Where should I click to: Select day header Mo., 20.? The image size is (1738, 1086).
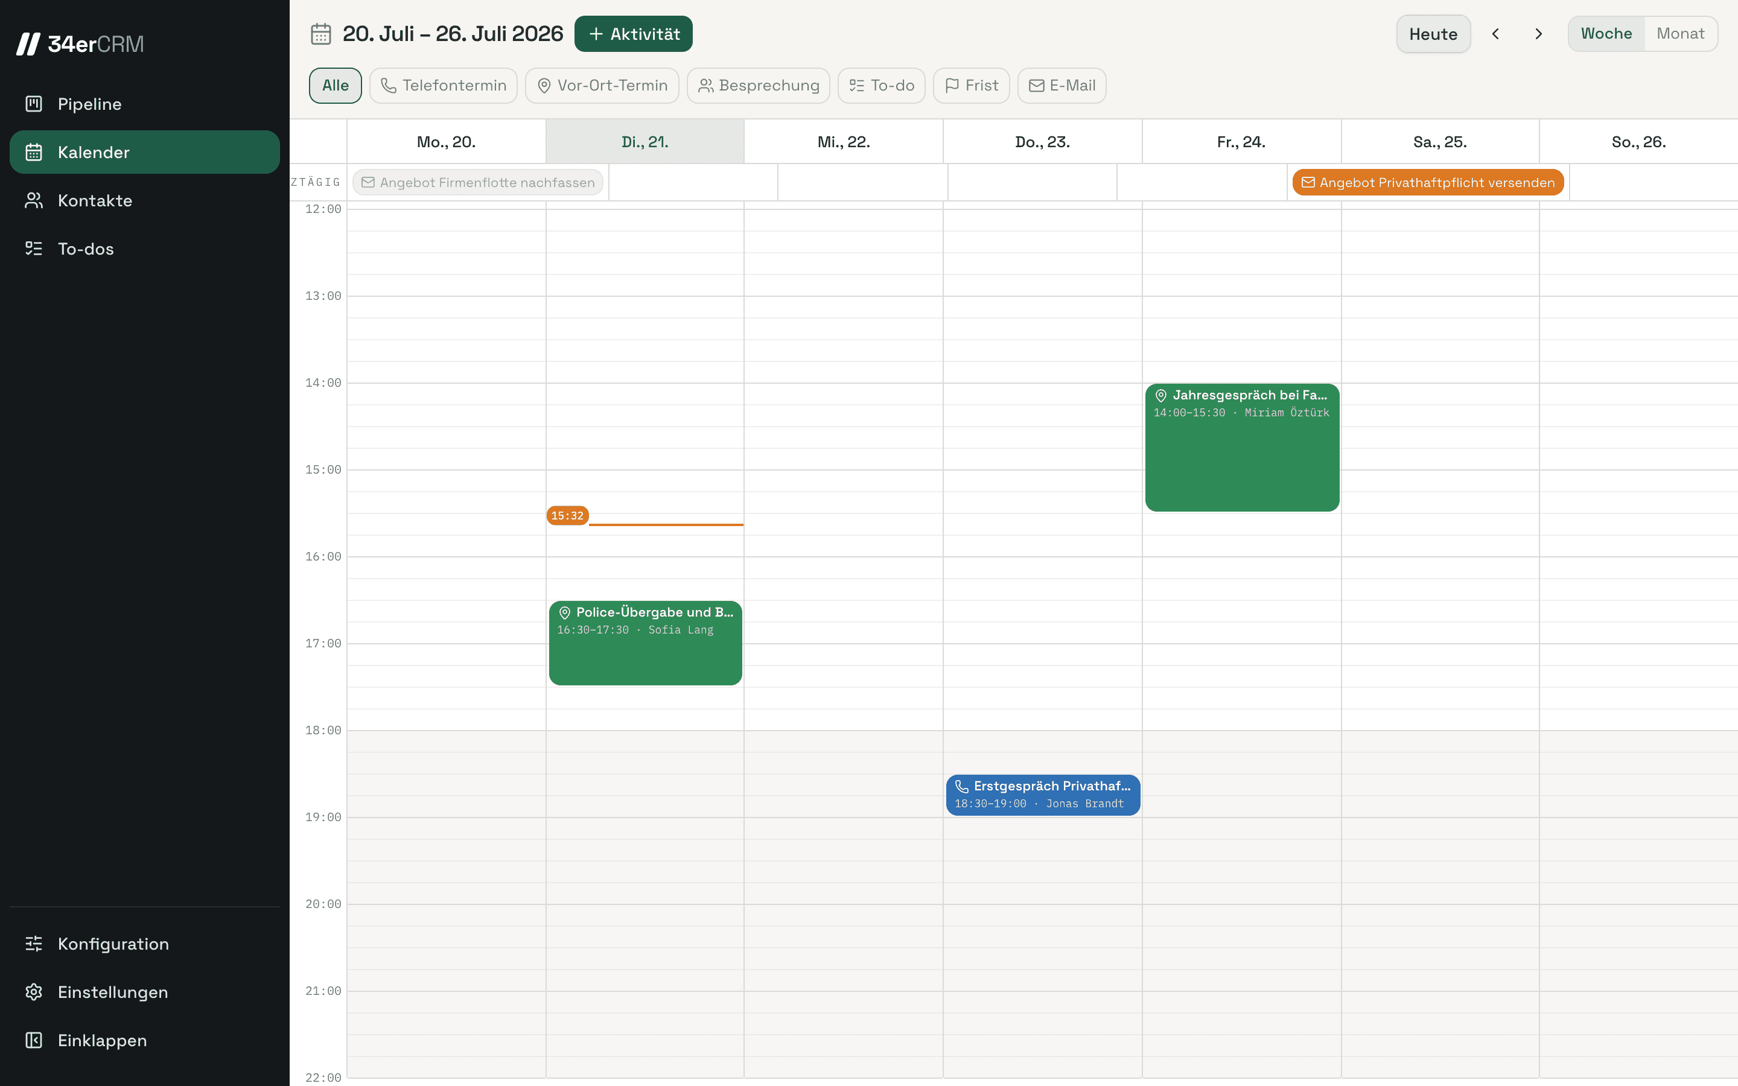tap(446, 142)
